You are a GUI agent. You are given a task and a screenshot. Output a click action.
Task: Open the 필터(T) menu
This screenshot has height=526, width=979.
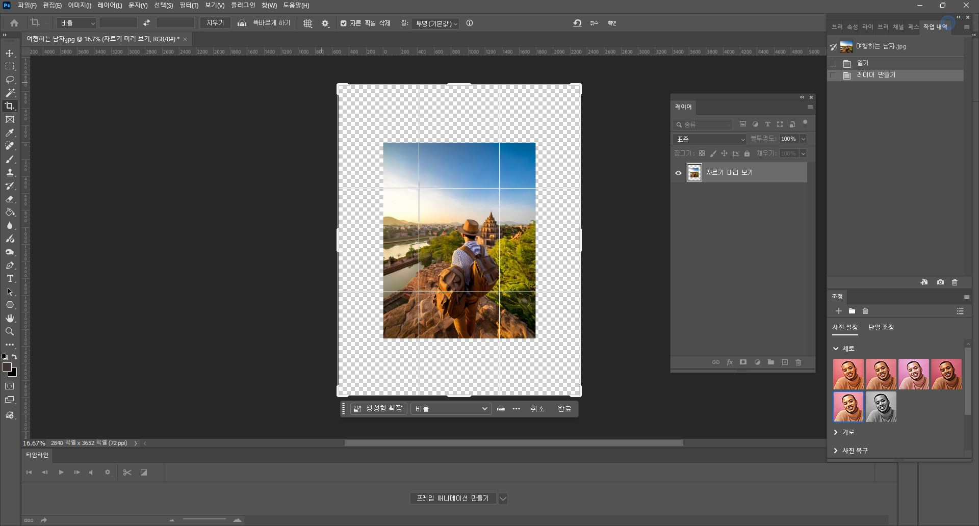189,6
